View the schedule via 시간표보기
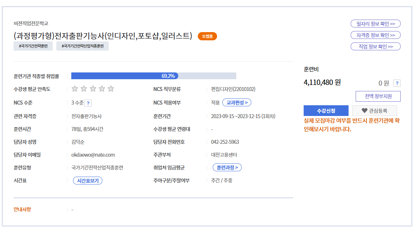The height and width of the screenshot is (228, 417). [88, 181]
